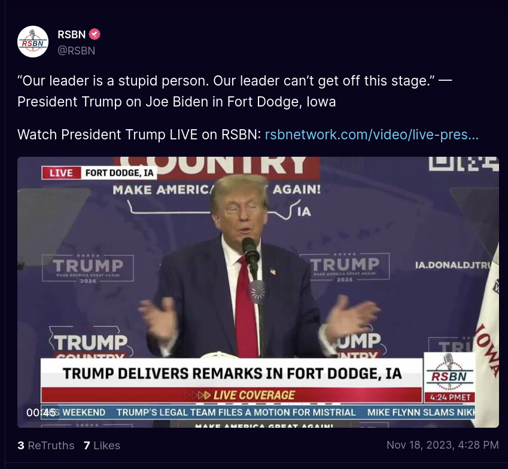The height and width of the screenshot is (469, 508).
Task: Click the LIVE badge in video
Action: [x=62, y=173]
